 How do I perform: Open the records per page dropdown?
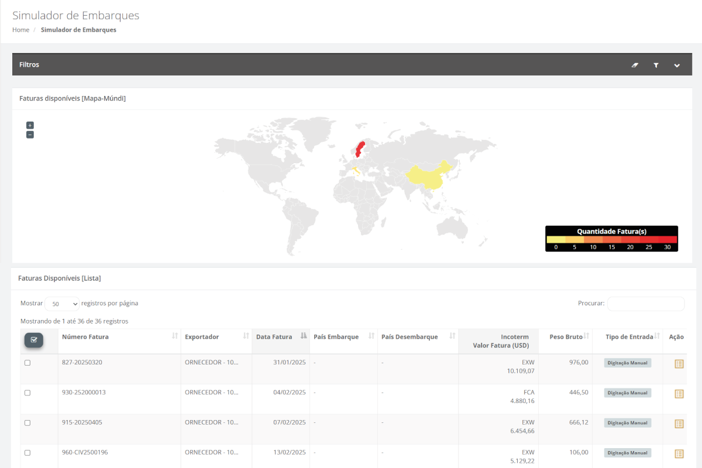(x=62, y=304)
